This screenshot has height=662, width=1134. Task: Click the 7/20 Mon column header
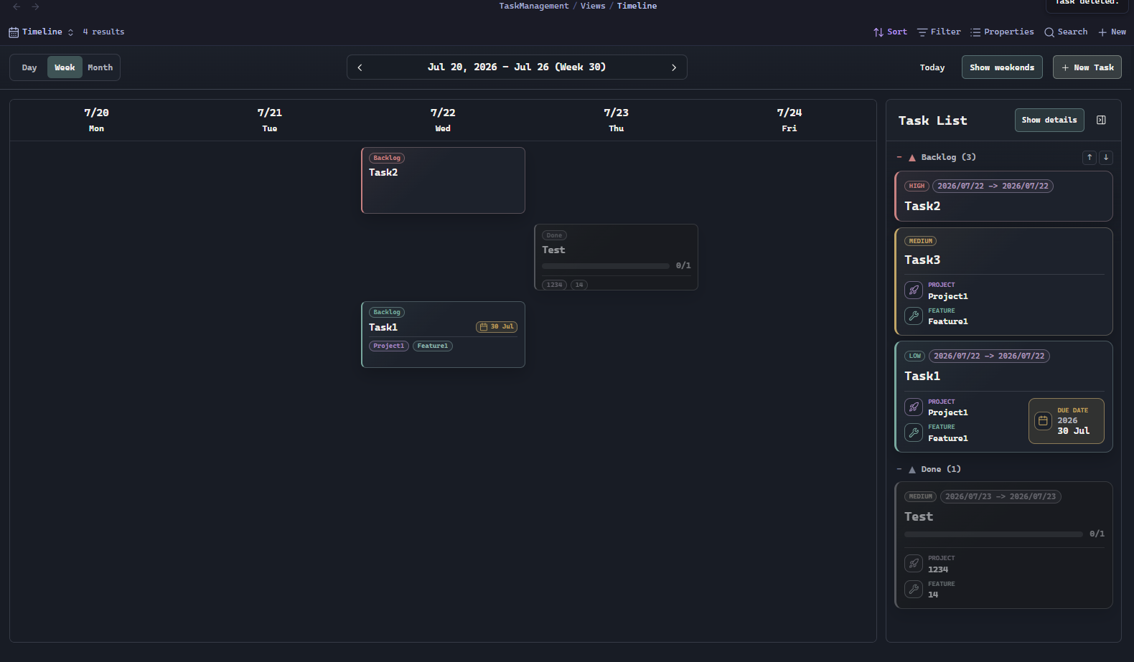tap(96, 120)
